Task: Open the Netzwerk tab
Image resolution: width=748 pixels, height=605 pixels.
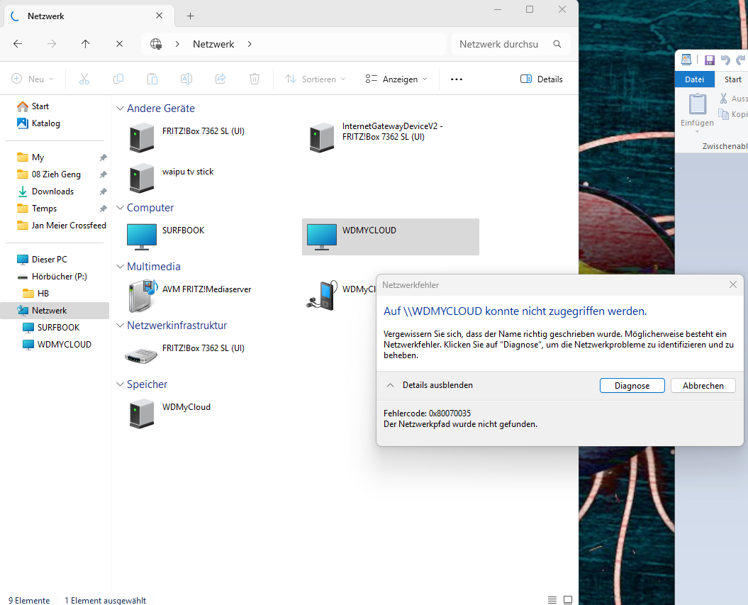Action: click(x=88, y=16)
